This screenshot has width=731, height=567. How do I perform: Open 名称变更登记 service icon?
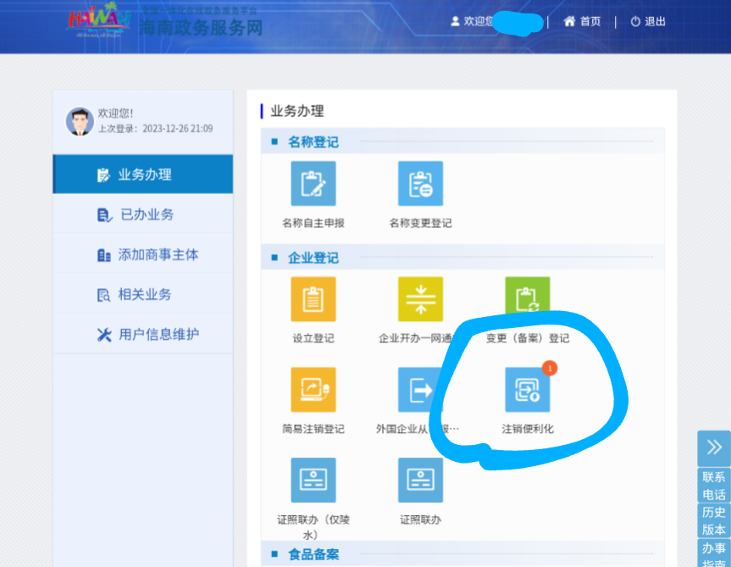pyautogui.click(x=420, y=184)
